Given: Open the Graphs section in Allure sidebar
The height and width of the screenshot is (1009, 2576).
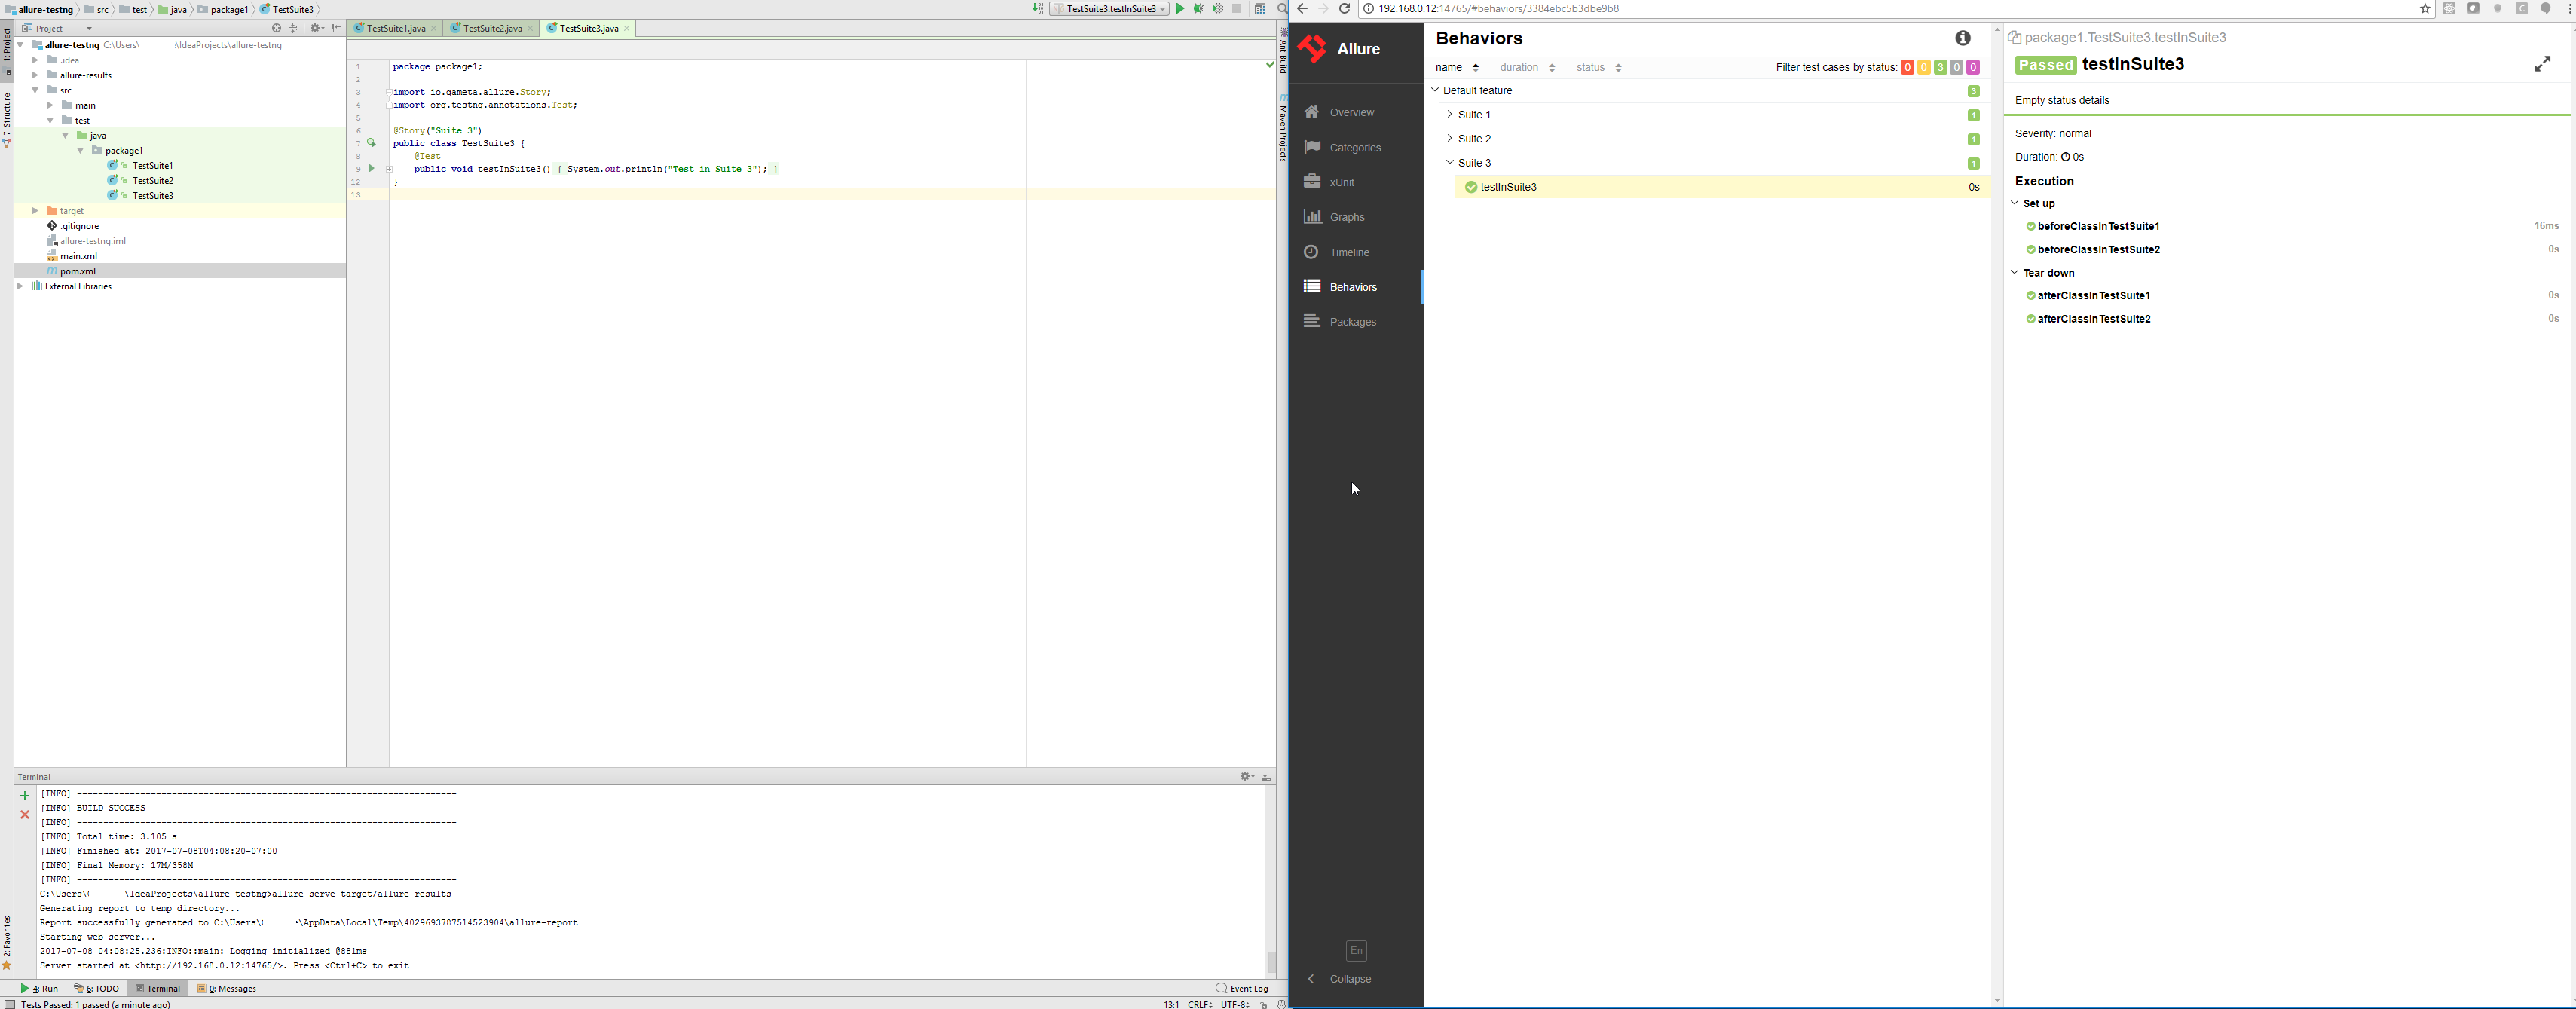Looking at the screenshot, I should click(x=1347, y=217).
